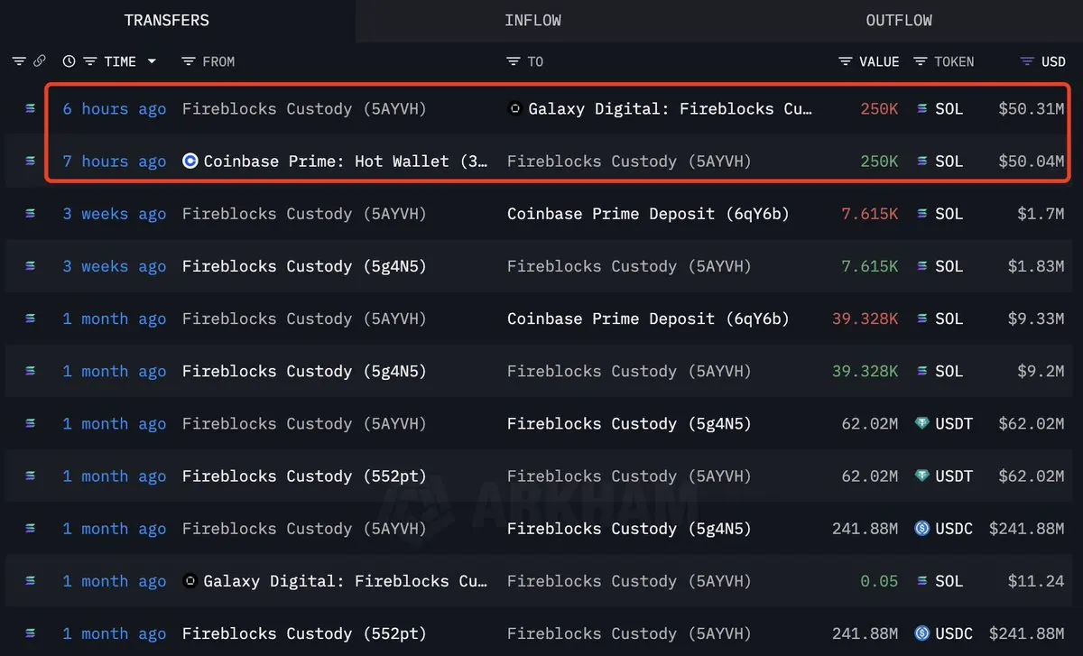
Task: Click the chain link icon in header
Action: 40,61
